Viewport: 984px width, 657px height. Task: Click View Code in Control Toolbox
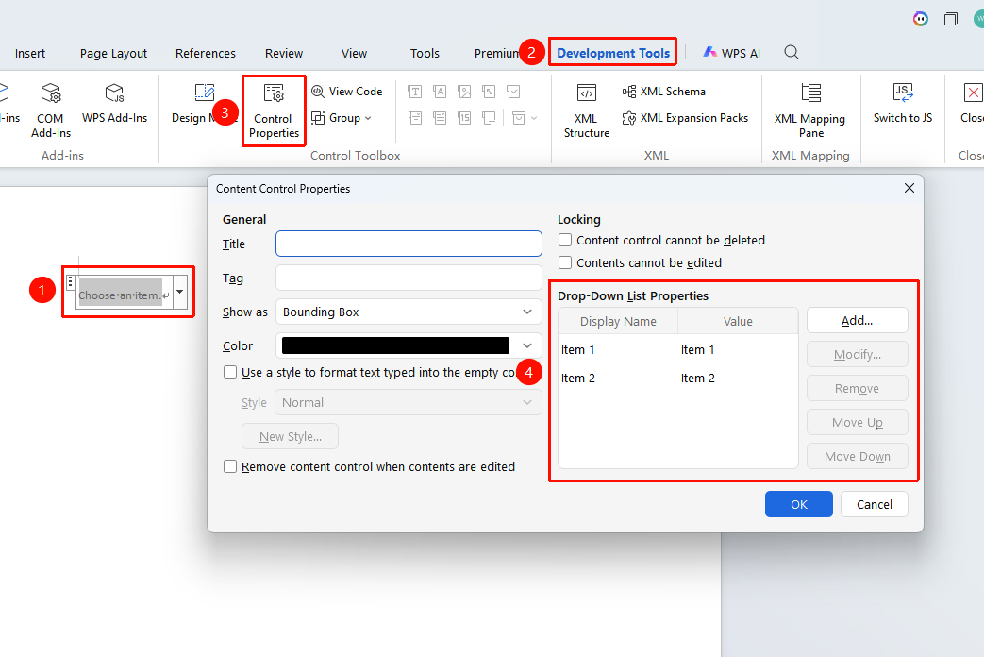(347, 91)
